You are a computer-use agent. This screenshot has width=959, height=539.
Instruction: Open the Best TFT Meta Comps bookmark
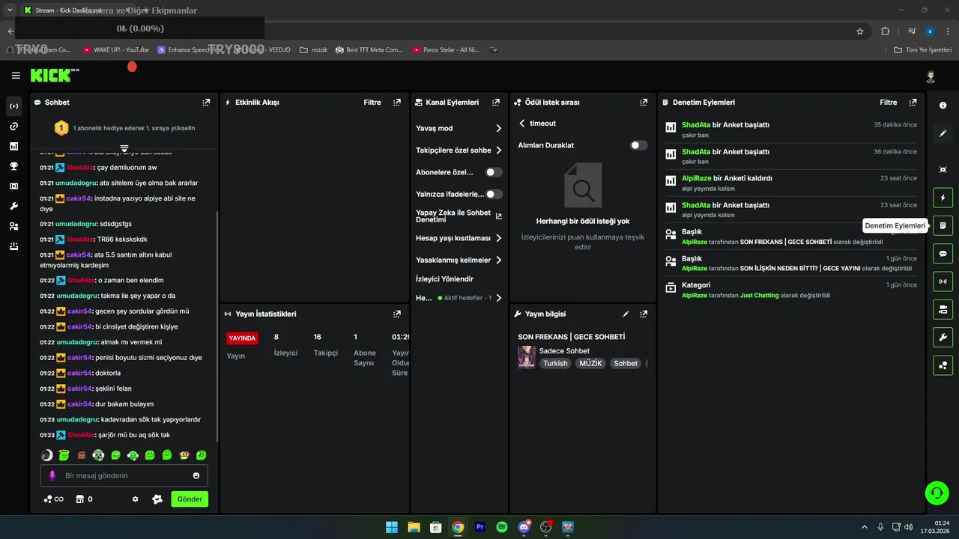click(369, 50)
